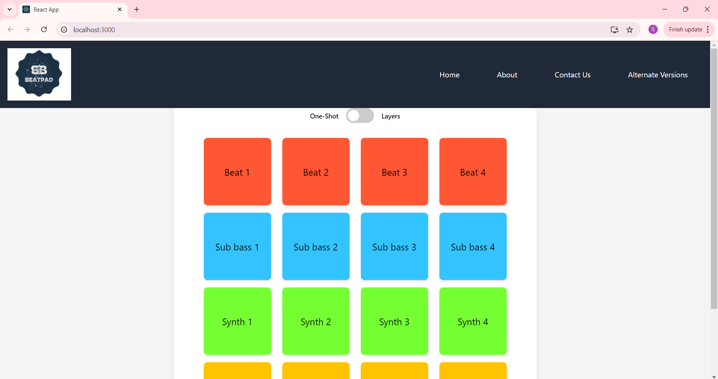
Task: Reload the localhost page
Action: (44, 30)
